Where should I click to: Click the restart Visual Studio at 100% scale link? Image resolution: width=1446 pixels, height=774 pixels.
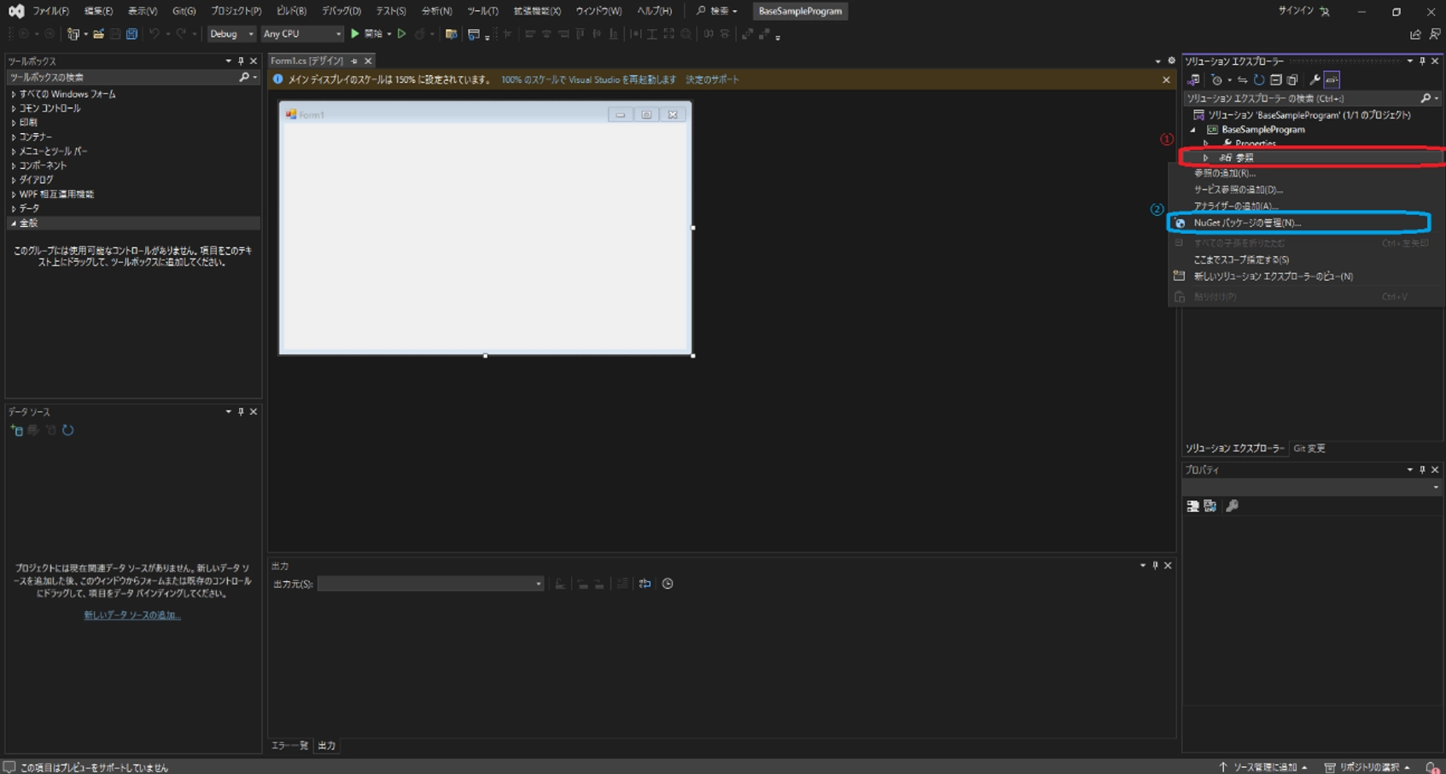[588, 80]
